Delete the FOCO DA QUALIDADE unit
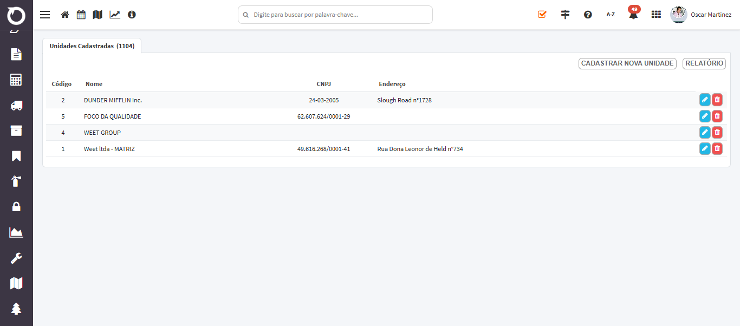Viewport: 740px width, 326px height. click(x=717, y=116)
